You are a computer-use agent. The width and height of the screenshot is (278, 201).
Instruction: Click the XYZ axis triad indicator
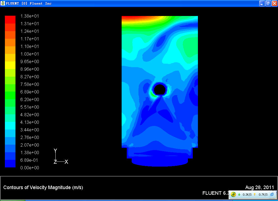(x=58, y=158)
